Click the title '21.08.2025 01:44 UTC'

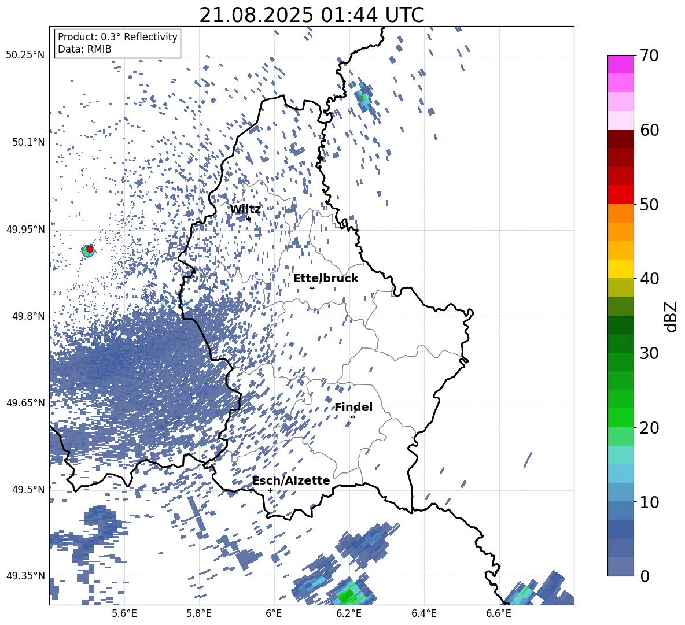click(x=311, y=15)
